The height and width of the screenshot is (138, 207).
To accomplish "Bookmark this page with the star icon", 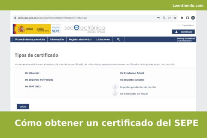I will [x=175, y=18].
